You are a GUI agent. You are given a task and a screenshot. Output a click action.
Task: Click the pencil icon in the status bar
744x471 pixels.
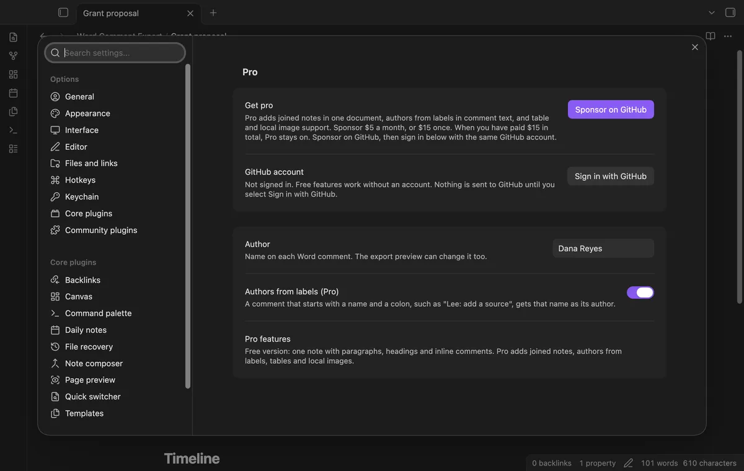[x=628, y=463]
